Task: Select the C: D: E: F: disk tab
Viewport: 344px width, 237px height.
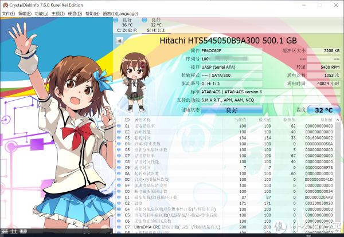Action: 127,25
